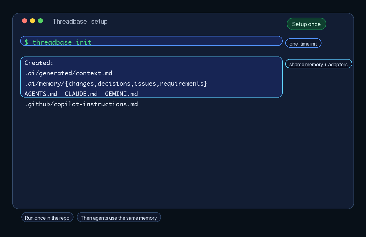The height and width of the screenshot is (237, 366).
Task: Click the 'shared memory + adapters' pill
Action: (x=319, y=64)
